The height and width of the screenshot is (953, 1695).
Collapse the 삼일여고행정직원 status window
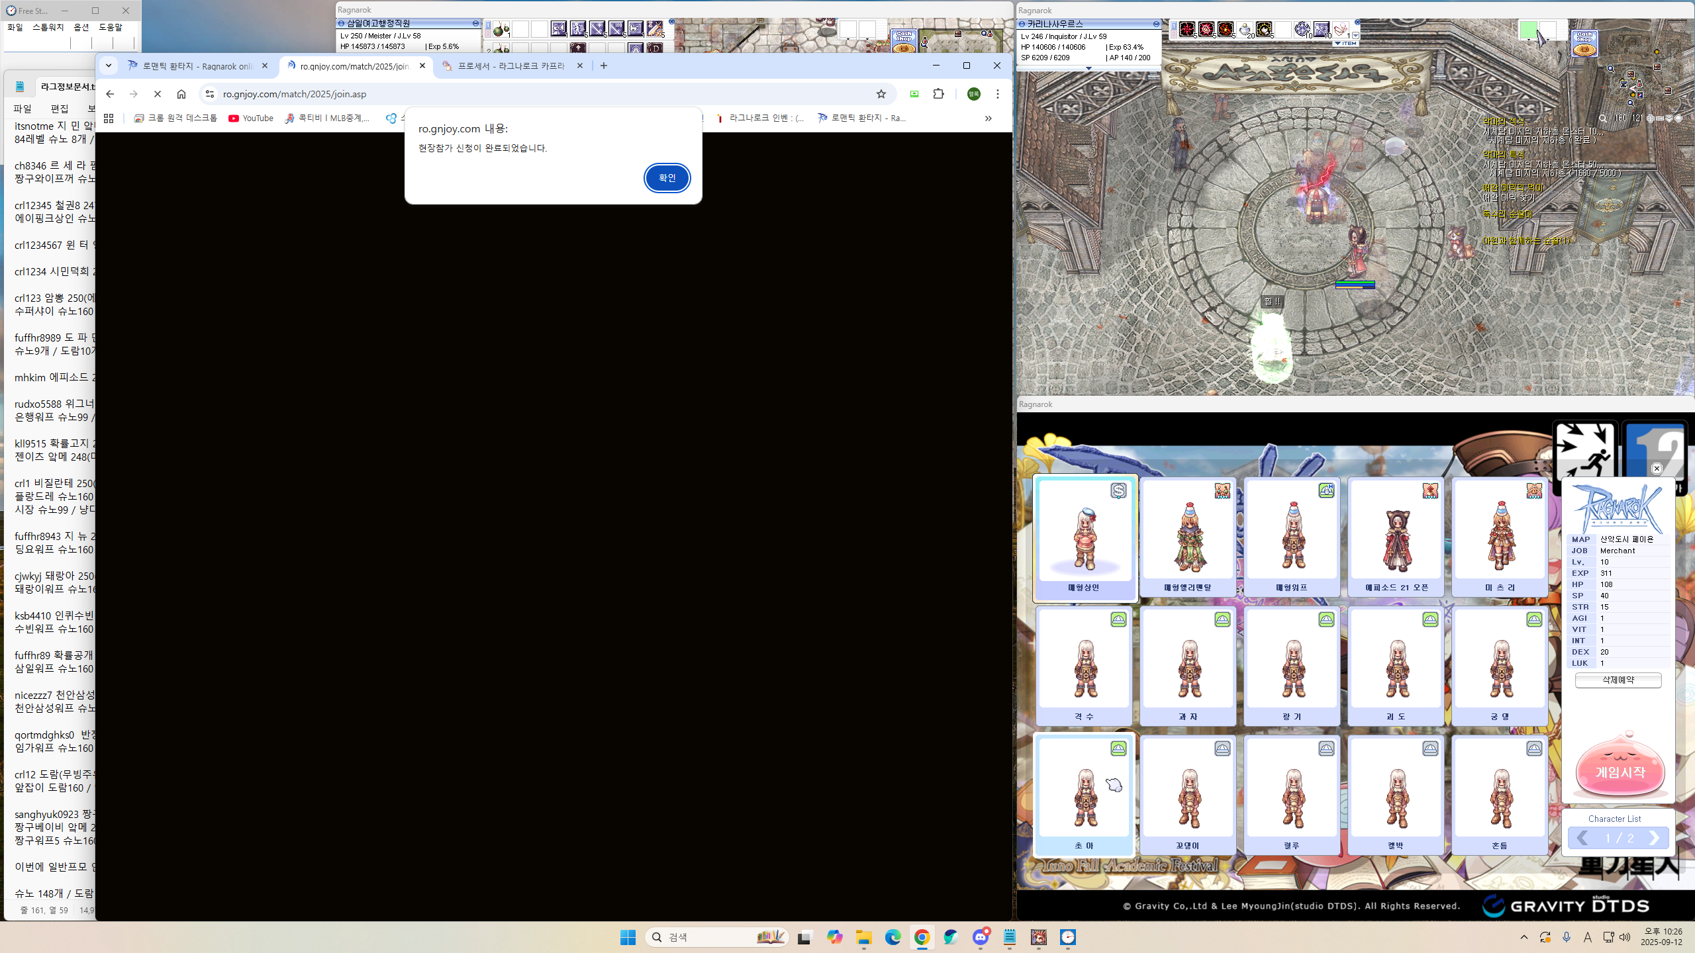[475, 23]
